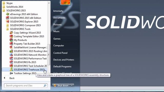
Task: Select 'SolidWorks 2014' folder text
Action: point(15,7)
